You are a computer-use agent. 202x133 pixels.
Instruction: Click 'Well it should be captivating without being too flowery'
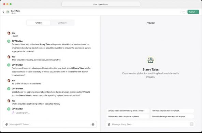pos(36,104)
